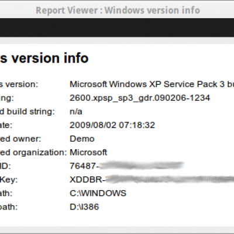Select the D:\I386 path value
Screen dimensions: 234x234
[x=84, y=207]
